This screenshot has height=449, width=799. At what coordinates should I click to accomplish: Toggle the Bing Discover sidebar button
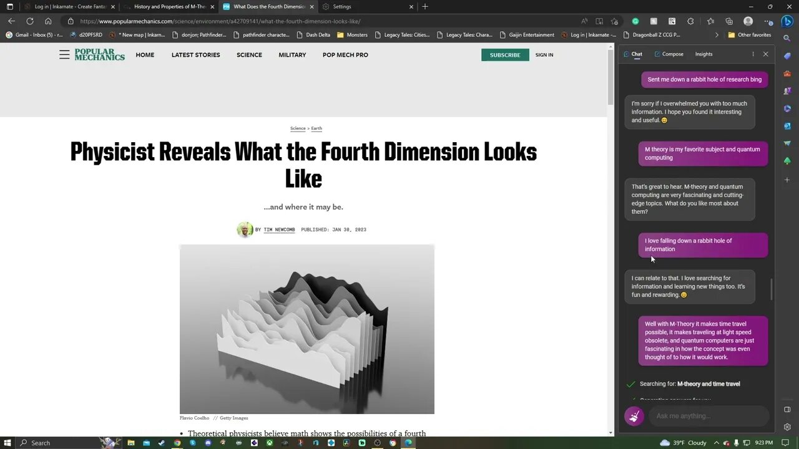[x=787, y=21]
